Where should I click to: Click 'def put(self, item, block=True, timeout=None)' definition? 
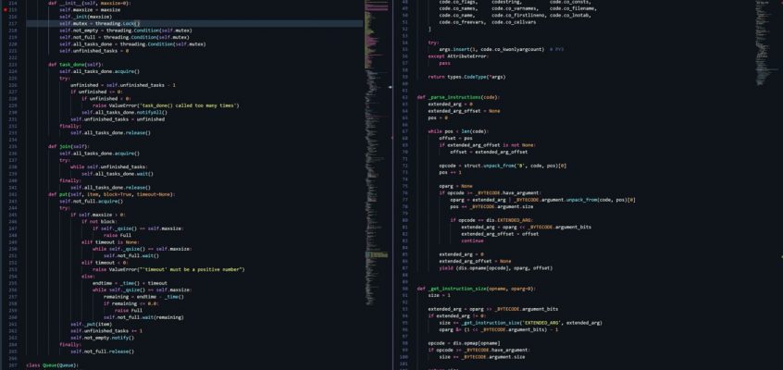pos(112,194)
